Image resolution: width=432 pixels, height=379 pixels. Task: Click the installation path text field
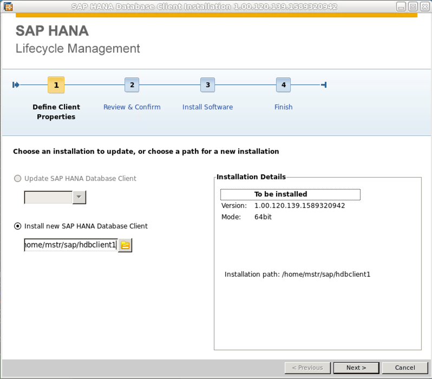click(71, 245)
